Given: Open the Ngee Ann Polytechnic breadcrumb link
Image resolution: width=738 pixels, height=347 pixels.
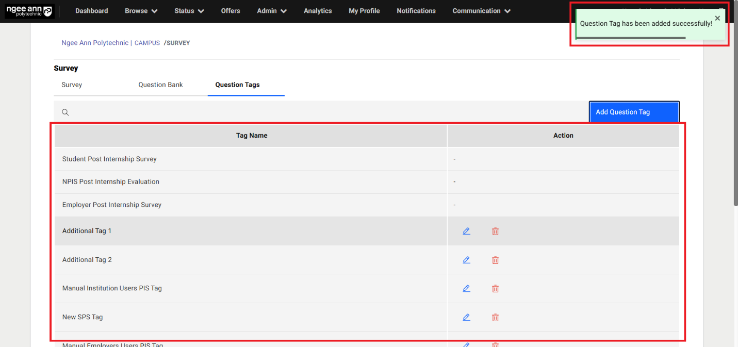Looking at the screenshot, I should pos(95,43).
